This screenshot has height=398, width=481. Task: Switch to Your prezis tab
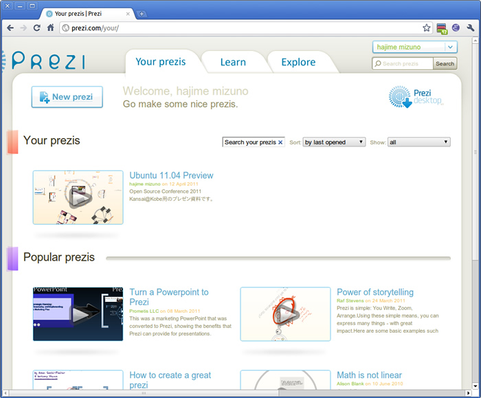coord(161,62)
